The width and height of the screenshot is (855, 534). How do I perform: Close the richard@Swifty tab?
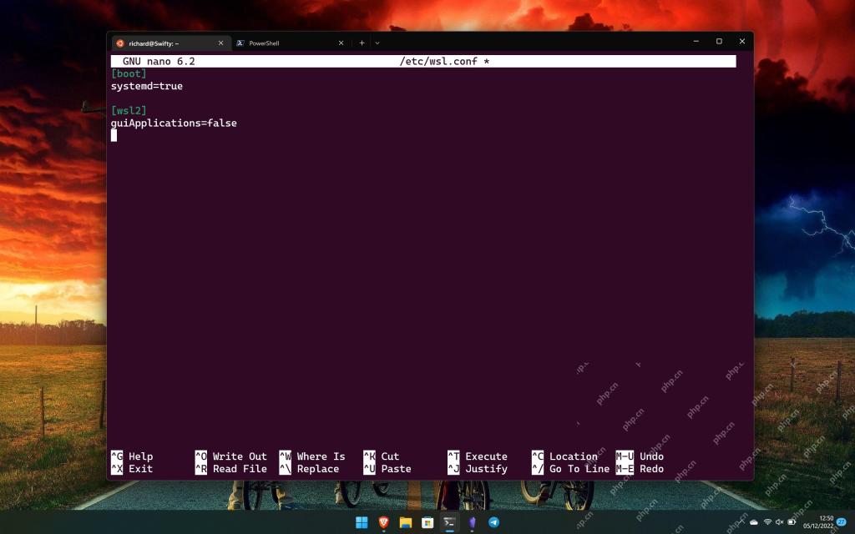220,43
